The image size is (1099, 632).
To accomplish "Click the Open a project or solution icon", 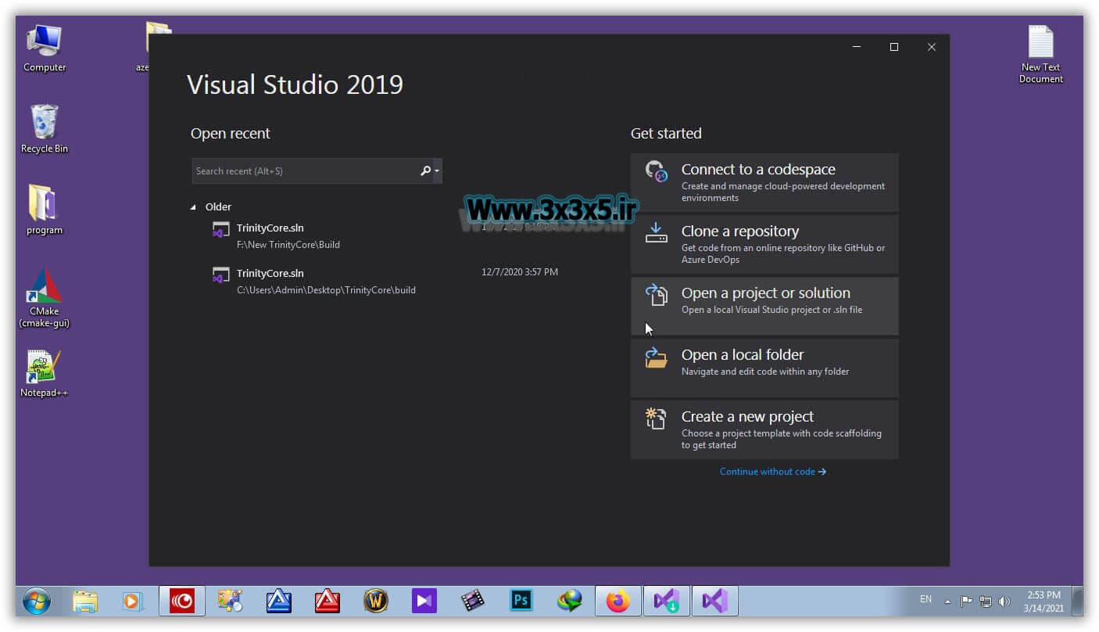I will click(656, 295).
